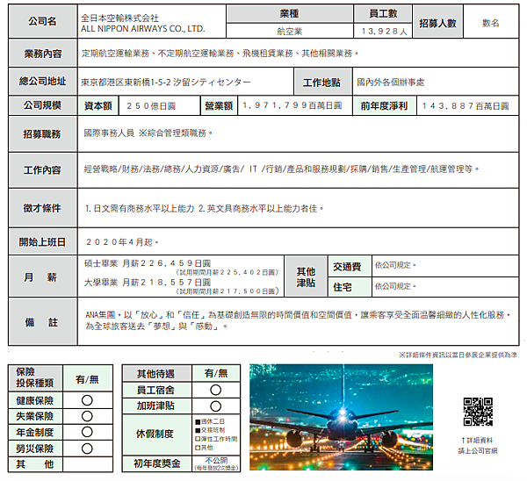Screen dimensions: 527x481
Task: Click the 初年度獎金 label cell
Action: [x=156, y=463]
